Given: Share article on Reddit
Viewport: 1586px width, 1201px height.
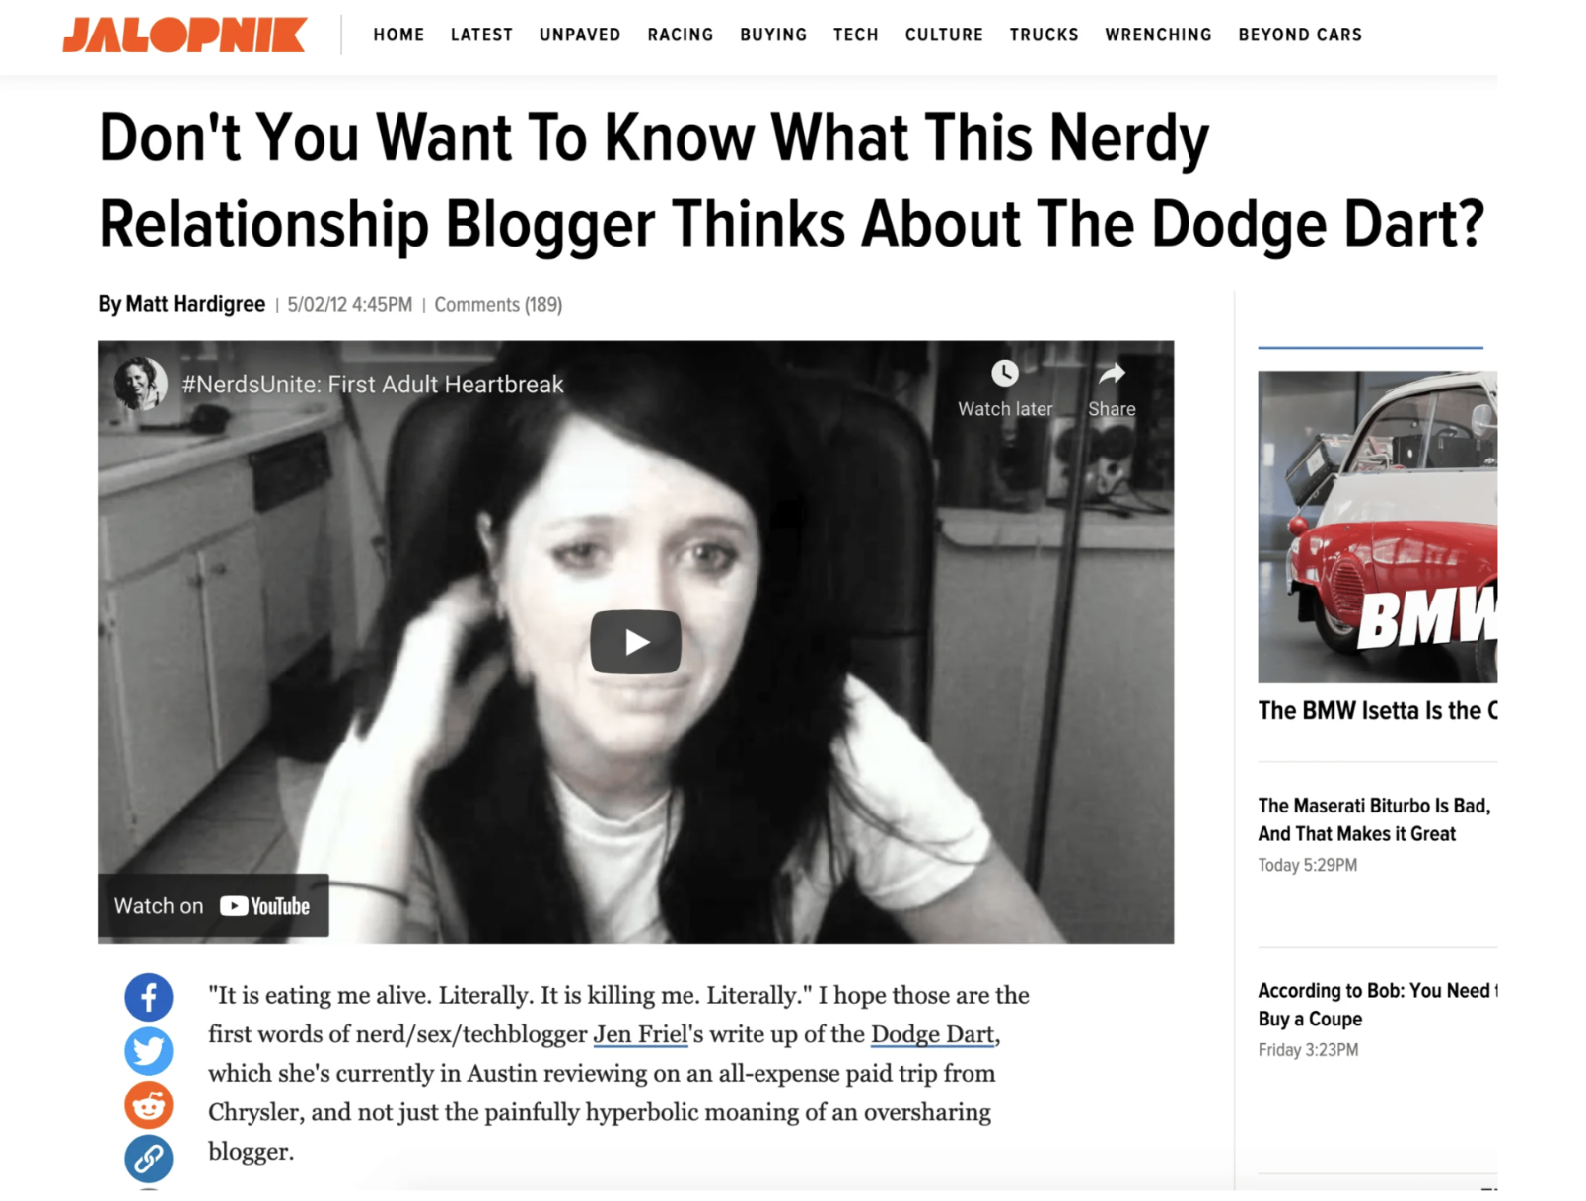Looking at the screenshot, I should [149, 1105].
